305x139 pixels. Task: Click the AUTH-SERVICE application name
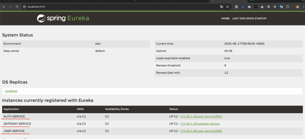click(x=14, y=116)
